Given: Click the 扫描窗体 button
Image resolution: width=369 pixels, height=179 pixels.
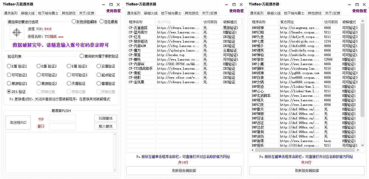Looking at the screenshot, I should 106,118.
